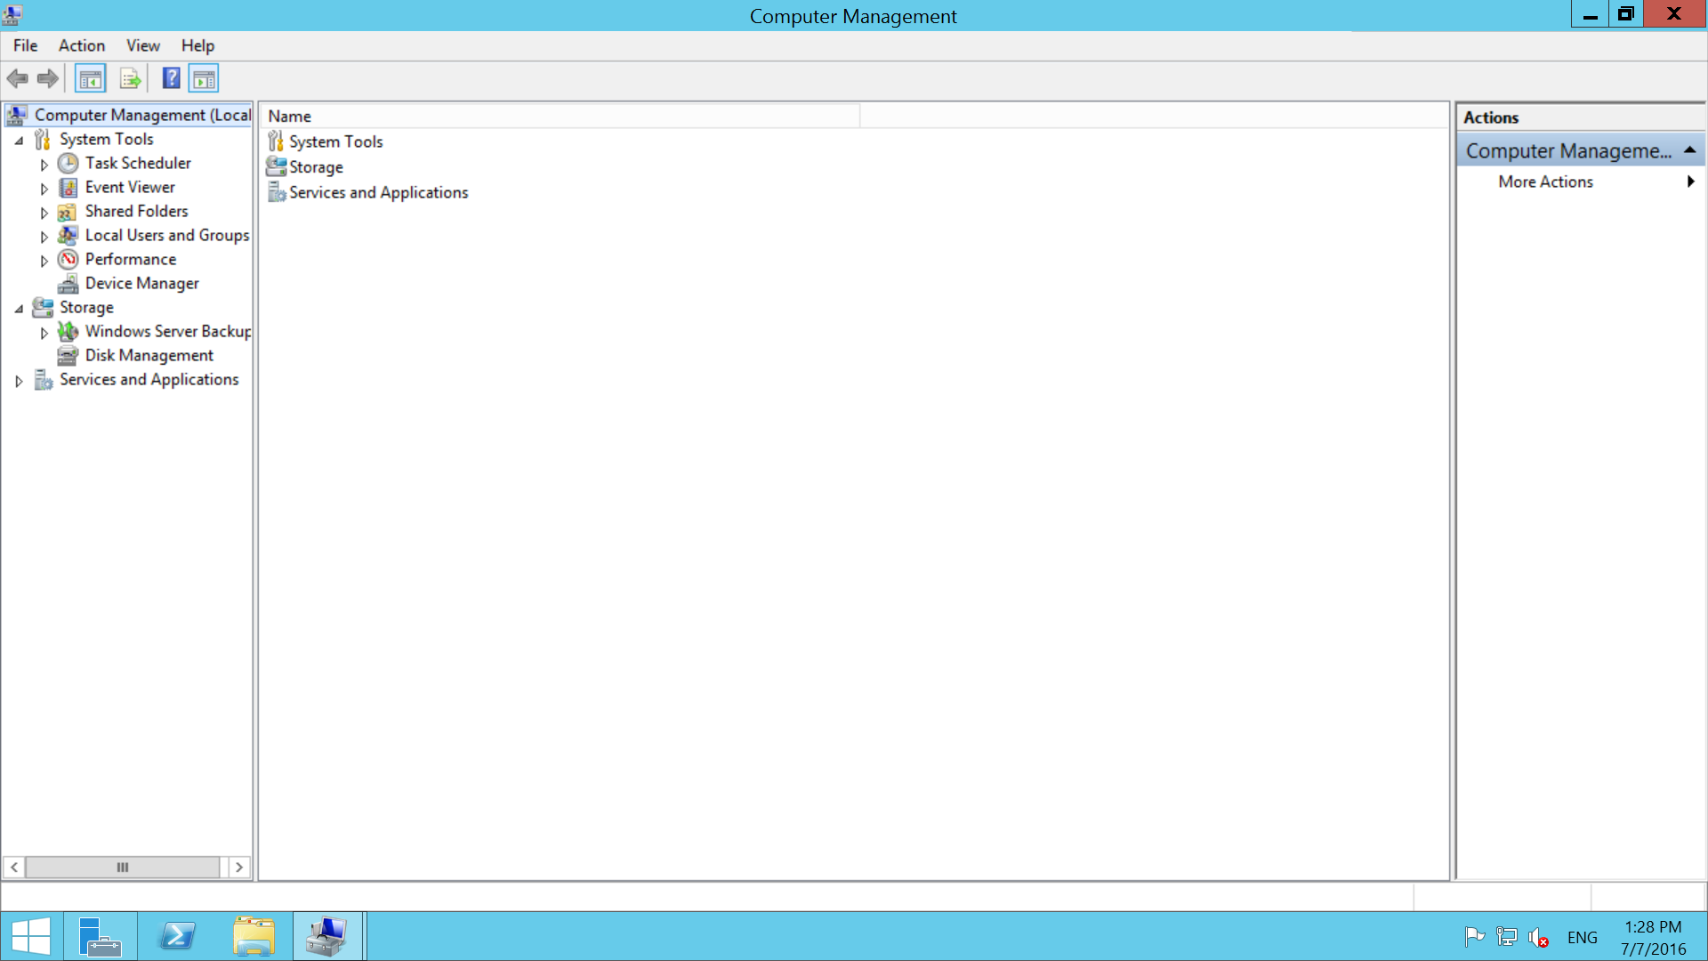Collapse the System Tools tree node
This screenshot has width=1708, height=961.
(x=19, y=141)
